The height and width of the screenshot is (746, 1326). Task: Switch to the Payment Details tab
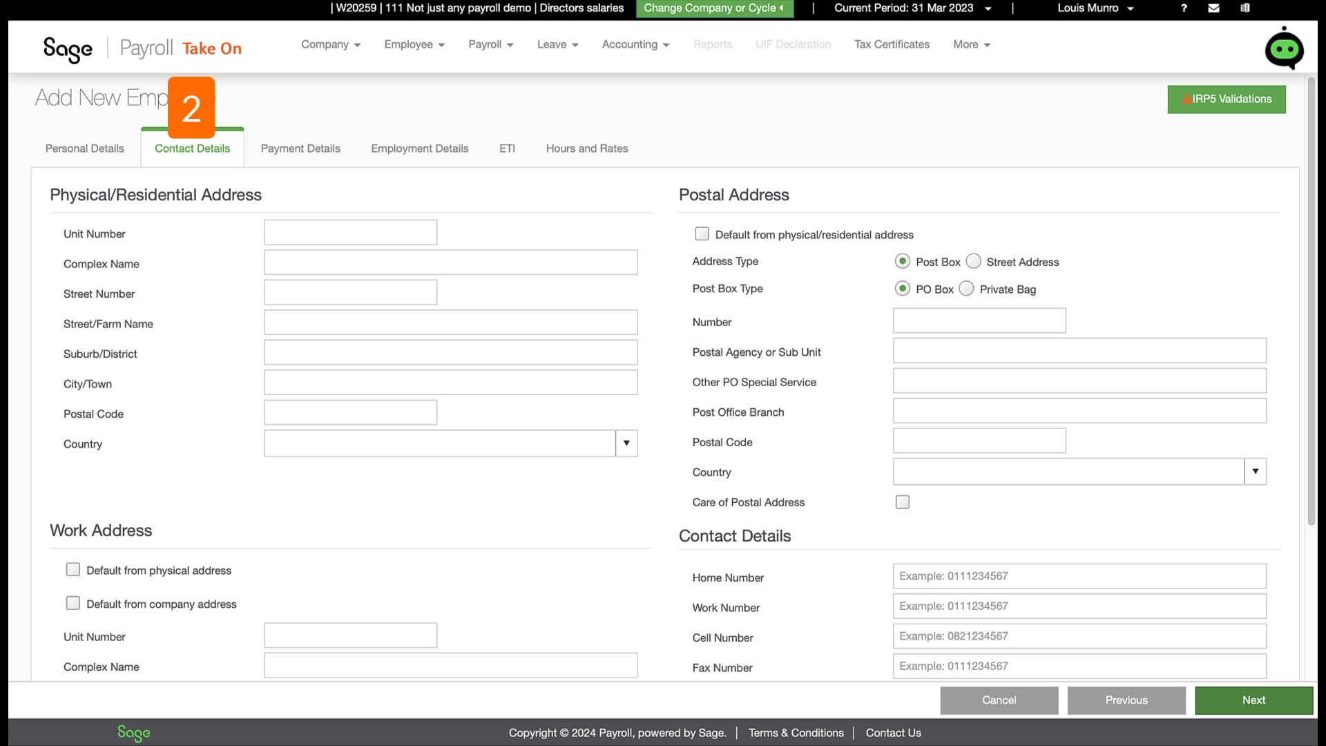pos(300,148)
